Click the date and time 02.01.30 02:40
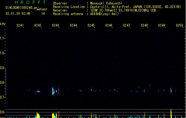 18,14
